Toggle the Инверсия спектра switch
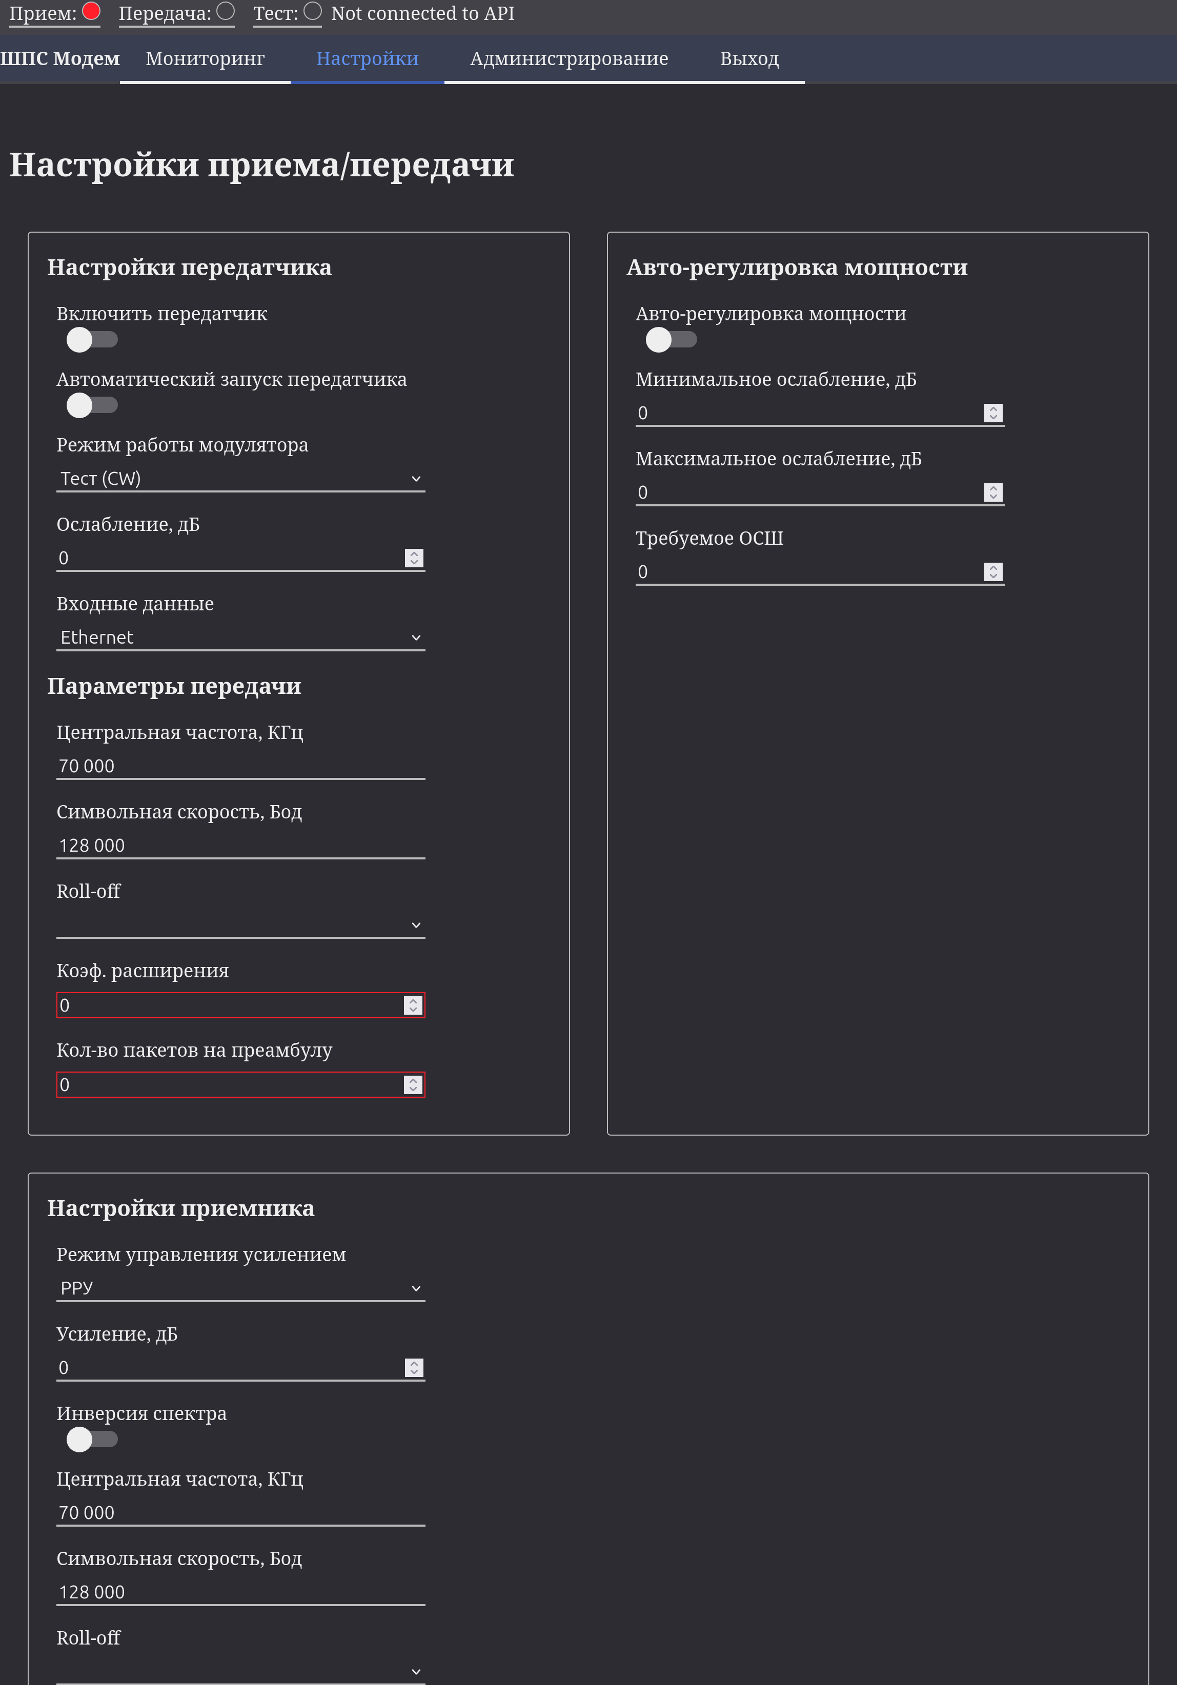The image size is (1177, 1685). (92, 1439)
